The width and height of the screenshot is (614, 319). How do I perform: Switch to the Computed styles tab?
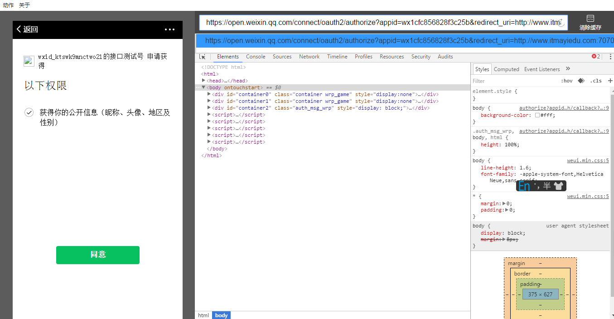click(x=507, y=69)
